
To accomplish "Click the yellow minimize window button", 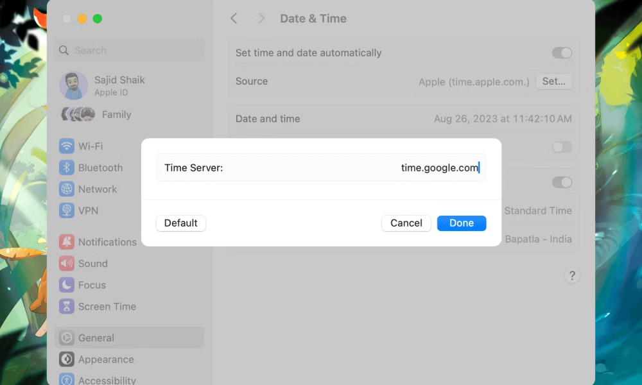I will 82,19.
